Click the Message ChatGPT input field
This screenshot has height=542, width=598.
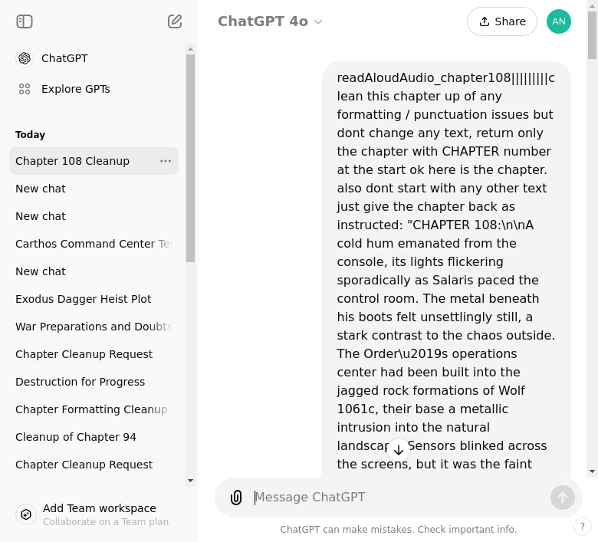pyautogui.click(x=399, y=498)
